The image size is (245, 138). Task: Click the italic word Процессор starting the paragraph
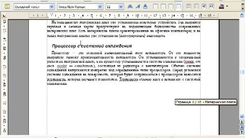[x=60, y=53]
